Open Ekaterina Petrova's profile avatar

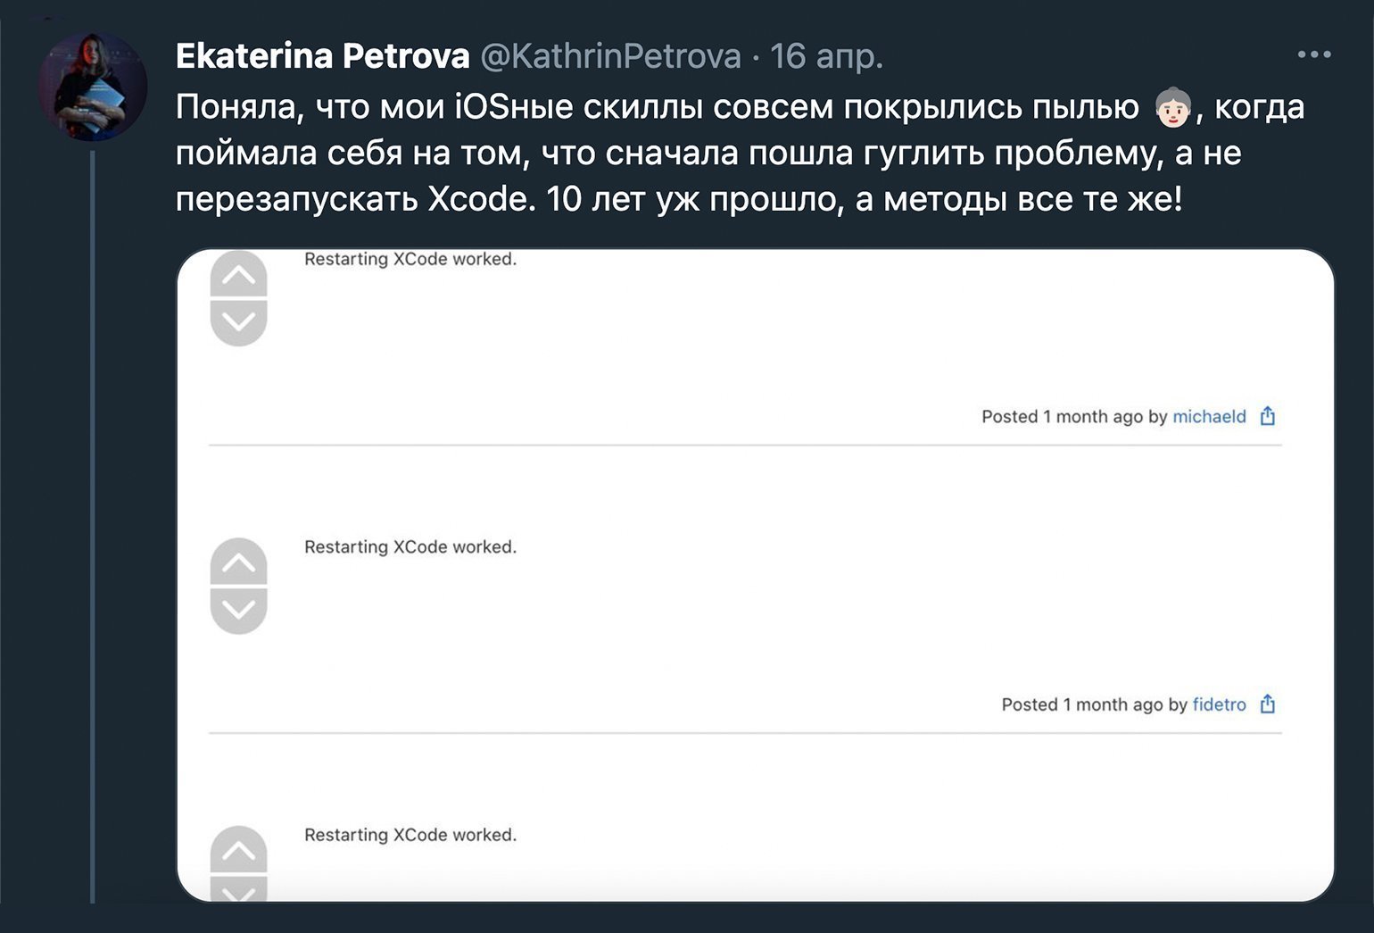pos(93,87)
